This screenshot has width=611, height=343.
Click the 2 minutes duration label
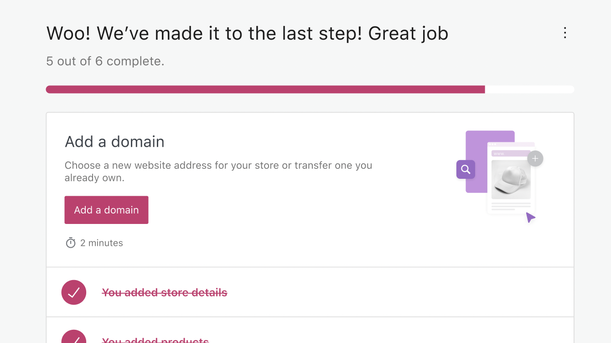point(101,243)
